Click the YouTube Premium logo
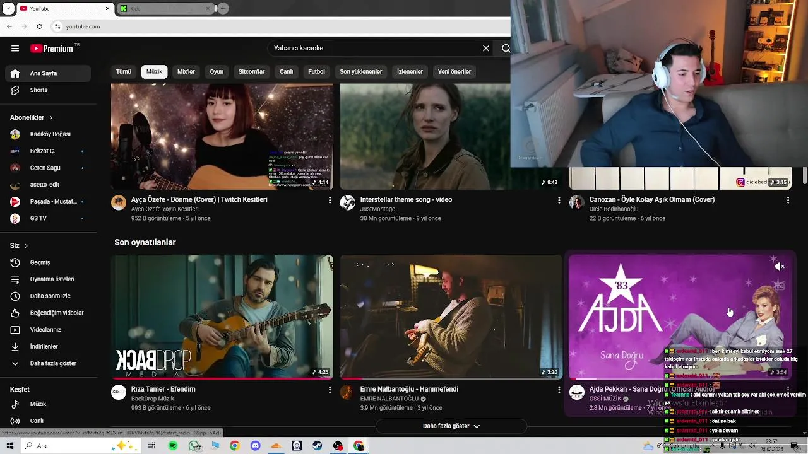Screen dimensions: 808x454 [x=52, y=49]
